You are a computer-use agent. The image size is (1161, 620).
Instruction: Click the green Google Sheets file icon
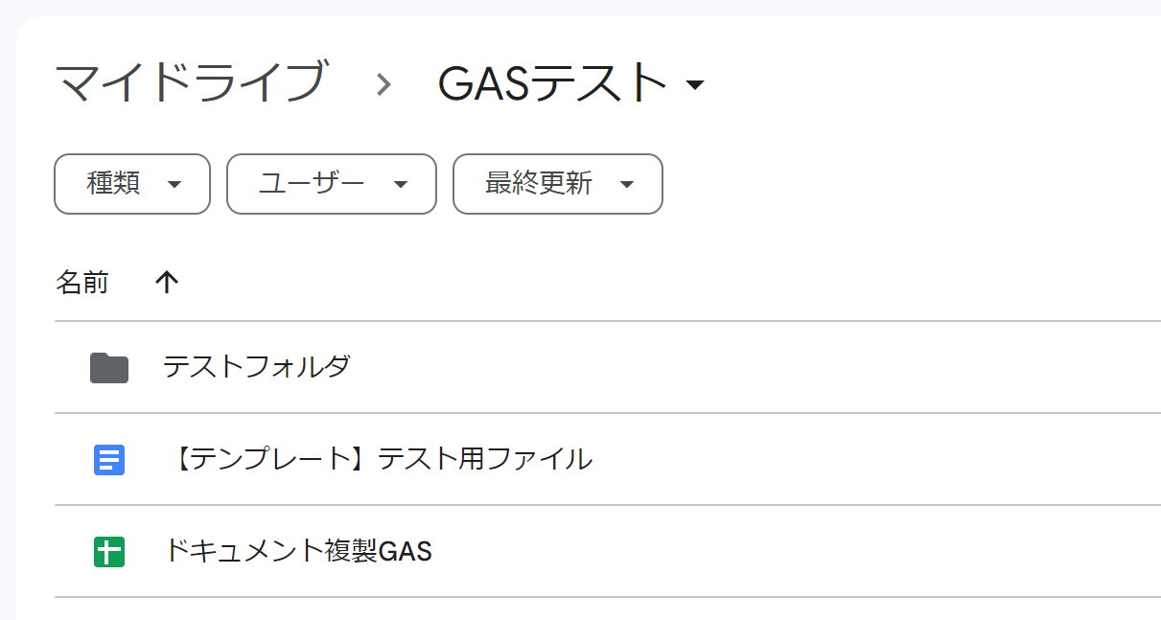coord(109,552)
